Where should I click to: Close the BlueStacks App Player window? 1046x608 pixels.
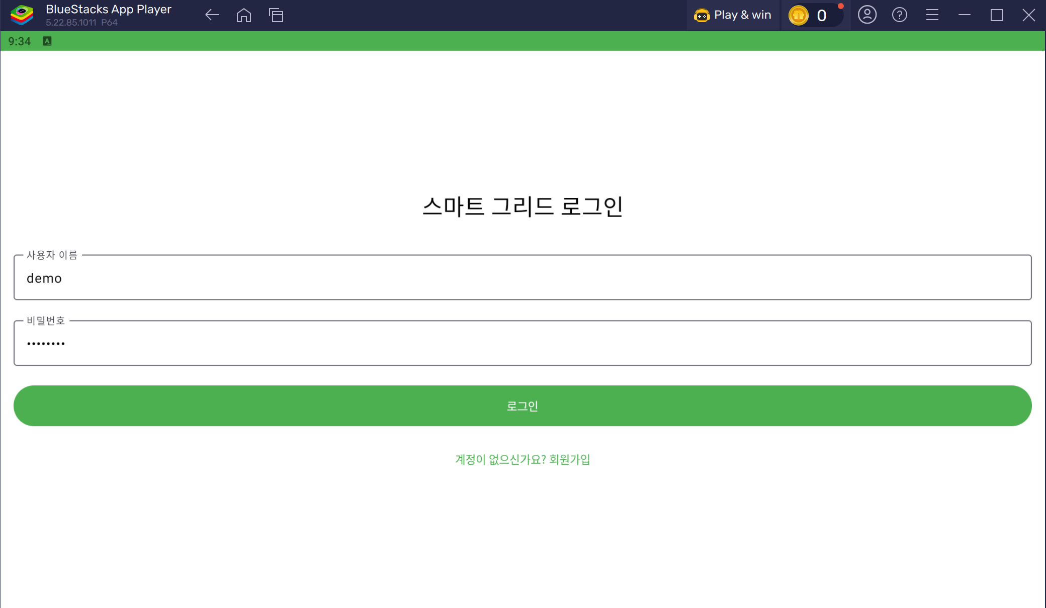1028,15
